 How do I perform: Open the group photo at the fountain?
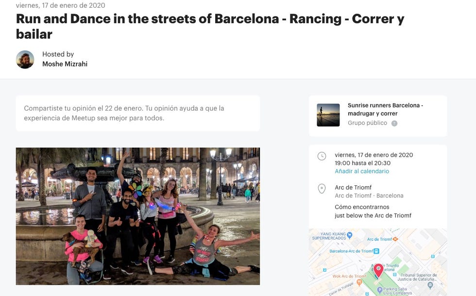tap(138, 216)
